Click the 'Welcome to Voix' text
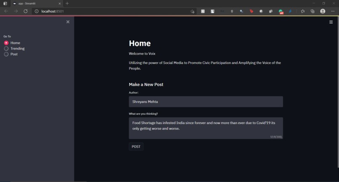Screen dimensions: 339x182 click(142, 54)
